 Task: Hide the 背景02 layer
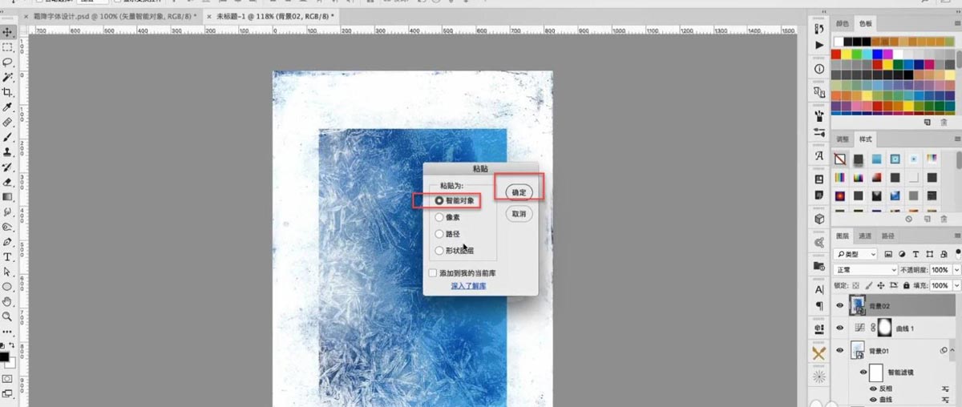click(840, 306)
